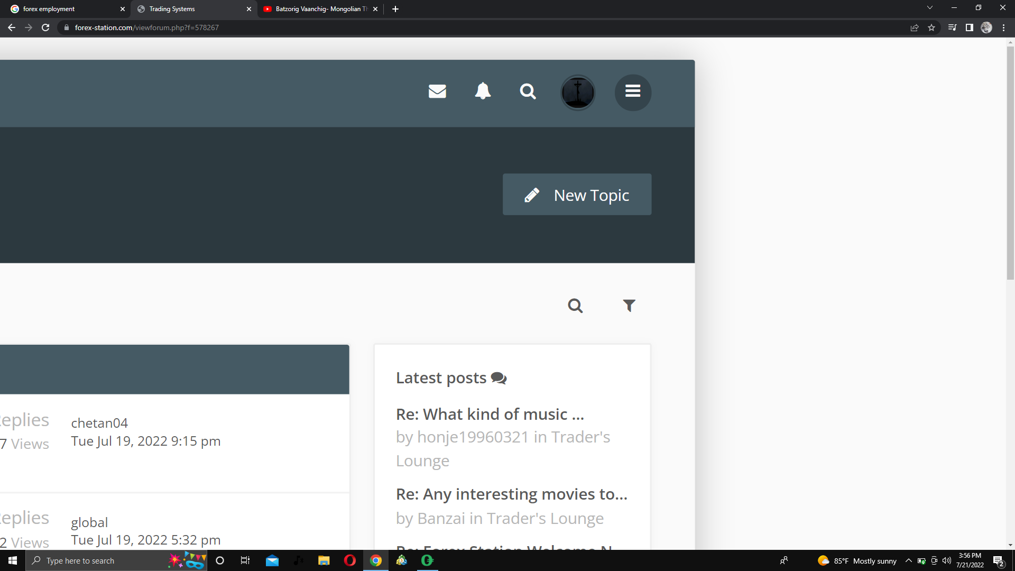Switch to the Batzorig Vaanchig YouTube tab

317,9
